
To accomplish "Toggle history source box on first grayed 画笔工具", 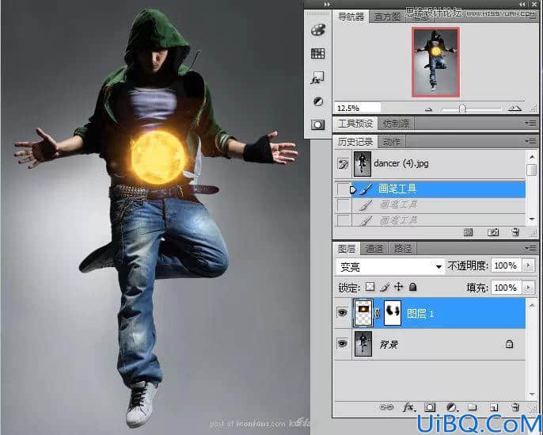I will click(343, 205).
